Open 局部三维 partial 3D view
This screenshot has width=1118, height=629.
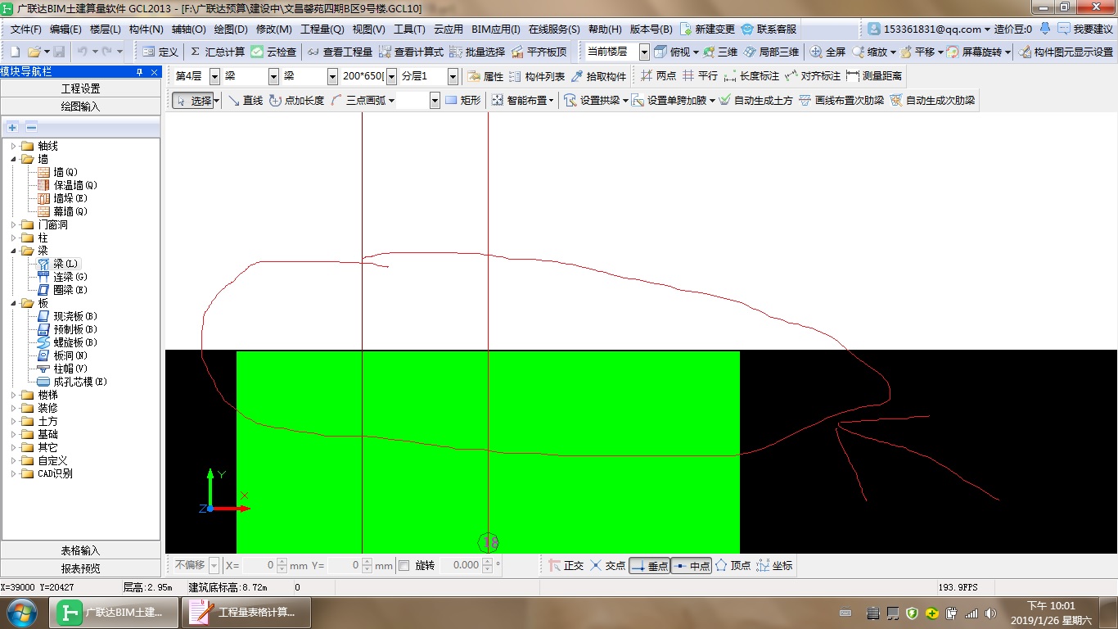[771, 52]
